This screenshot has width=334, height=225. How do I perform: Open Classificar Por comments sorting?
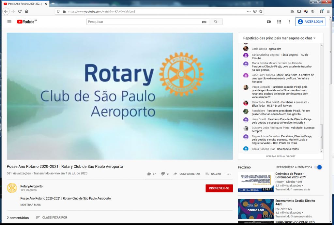click(52, 217)
